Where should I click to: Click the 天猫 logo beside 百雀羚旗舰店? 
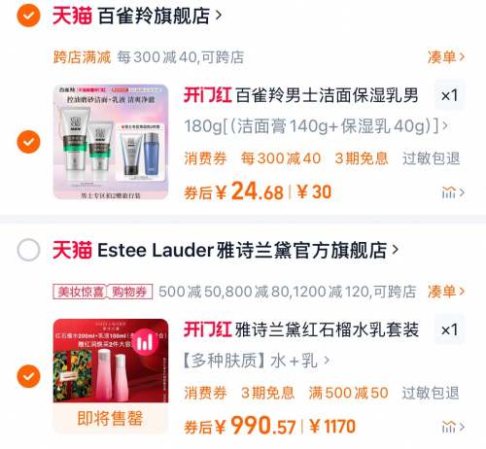(72, 16)
